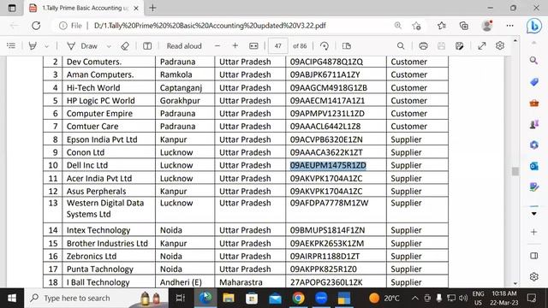Open the notification center icon
Screen dimensions: 548x308
[x=532, y=298]
